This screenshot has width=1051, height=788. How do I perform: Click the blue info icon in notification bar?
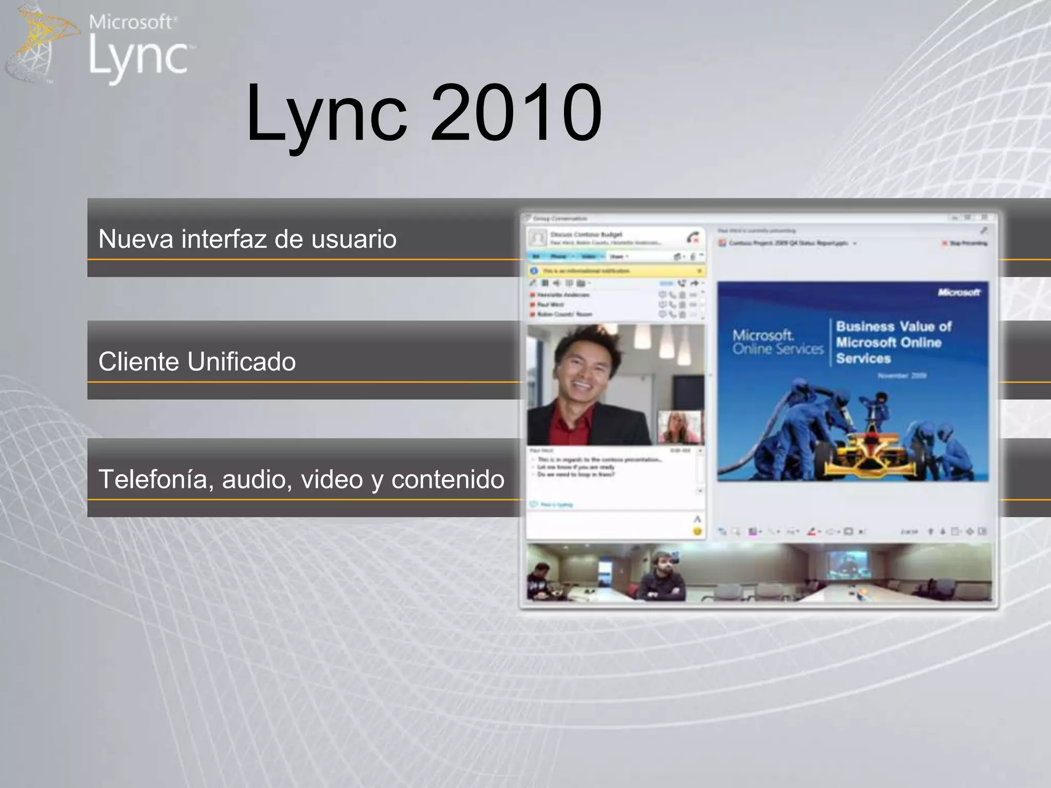click(x=534, y=270)
